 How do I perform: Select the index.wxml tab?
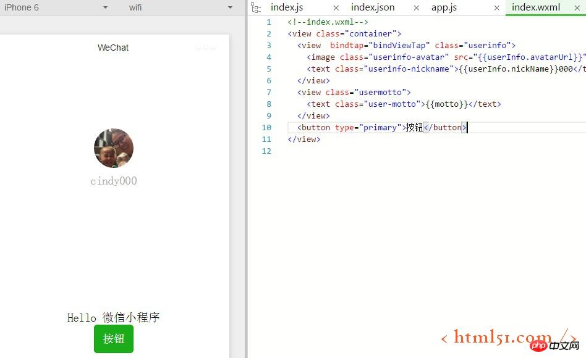point(536,7)
